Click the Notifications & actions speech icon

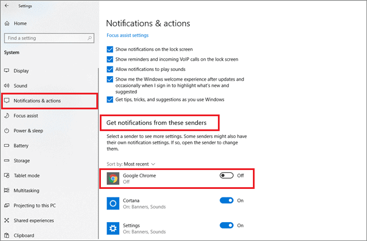click(7, 101)
